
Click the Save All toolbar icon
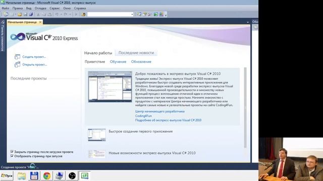[31, 15]
